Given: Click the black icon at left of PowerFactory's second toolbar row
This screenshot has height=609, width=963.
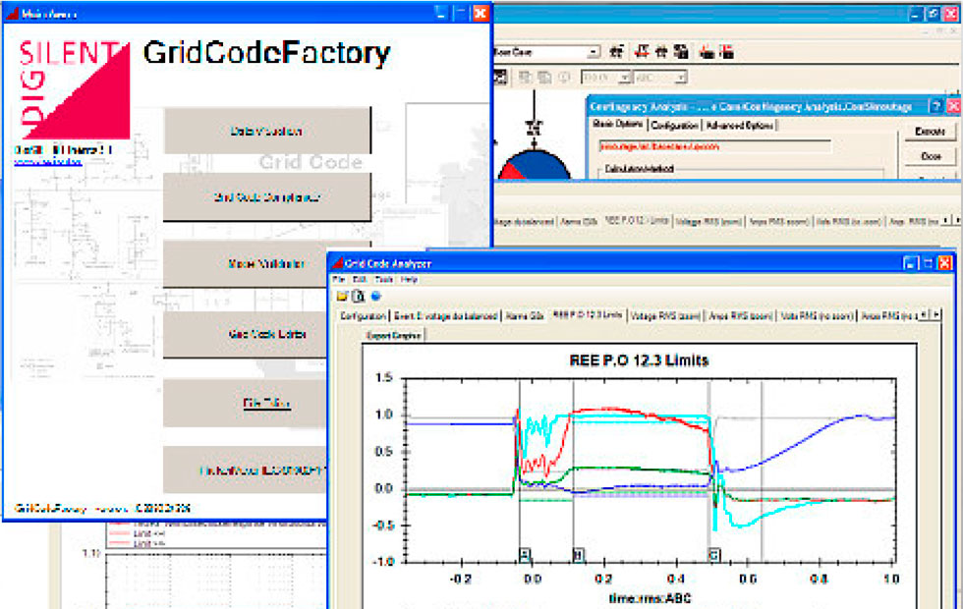Looking at the screenshot, I should click(500, 77).
